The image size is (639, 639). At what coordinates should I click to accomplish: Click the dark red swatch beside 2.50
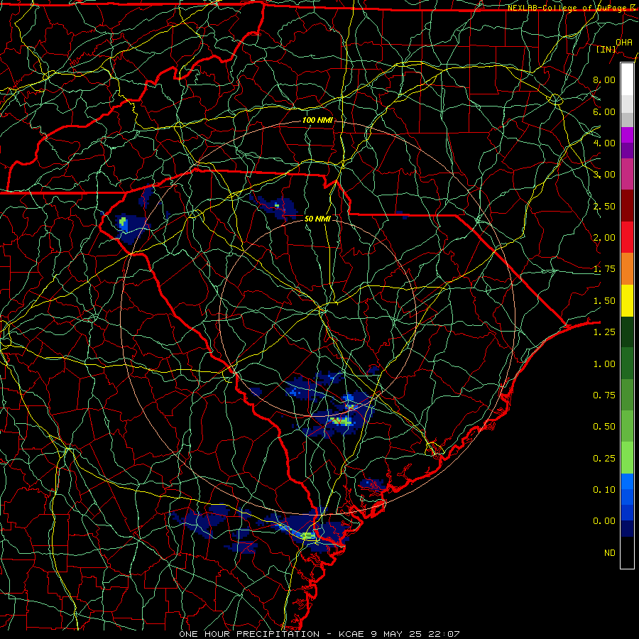click(627, 206)
